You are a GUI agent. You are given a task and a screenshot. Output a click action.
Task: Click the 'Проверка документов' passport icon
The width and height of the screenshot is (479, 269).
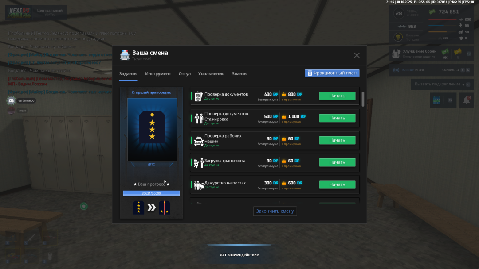[198, 96]
